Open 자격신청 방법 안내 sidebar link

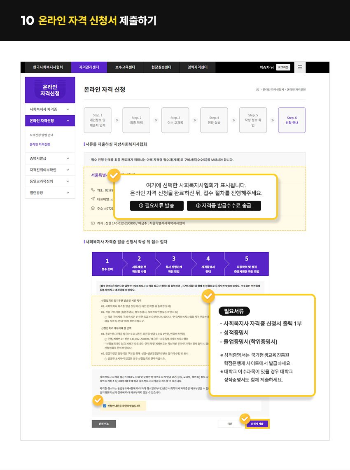[42, 135]
